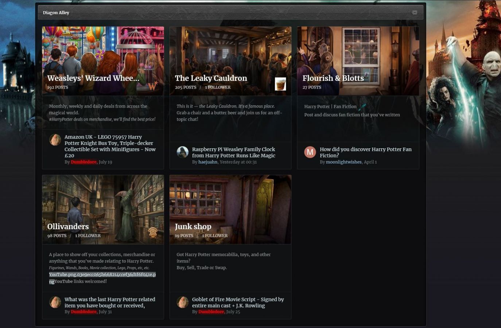Click '205 POSTS' under The Leaky Cauldron
The height and width of the screenshot is (328, 501).
click(186, 87)
